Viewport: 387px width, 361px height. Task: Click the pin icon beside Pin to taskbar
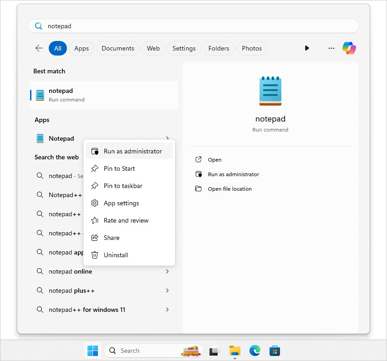click(x=95, y=186)
